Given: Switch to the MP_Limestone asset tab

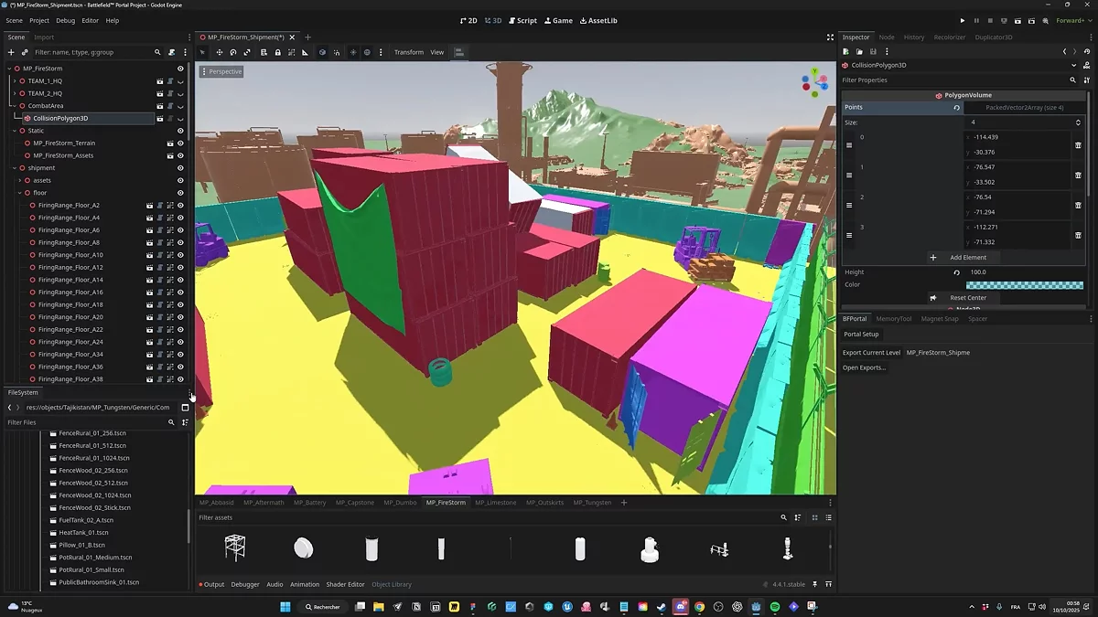Looking at the screenshot, I should [495, 503].
